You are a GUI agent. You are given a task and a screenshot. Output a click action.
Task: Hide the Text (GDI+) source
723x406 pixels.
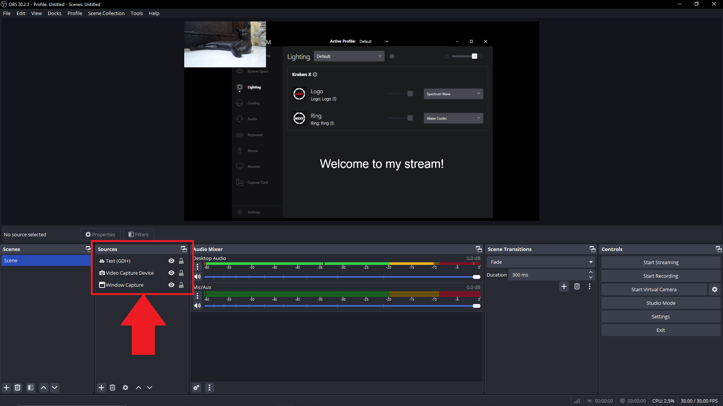171,261
